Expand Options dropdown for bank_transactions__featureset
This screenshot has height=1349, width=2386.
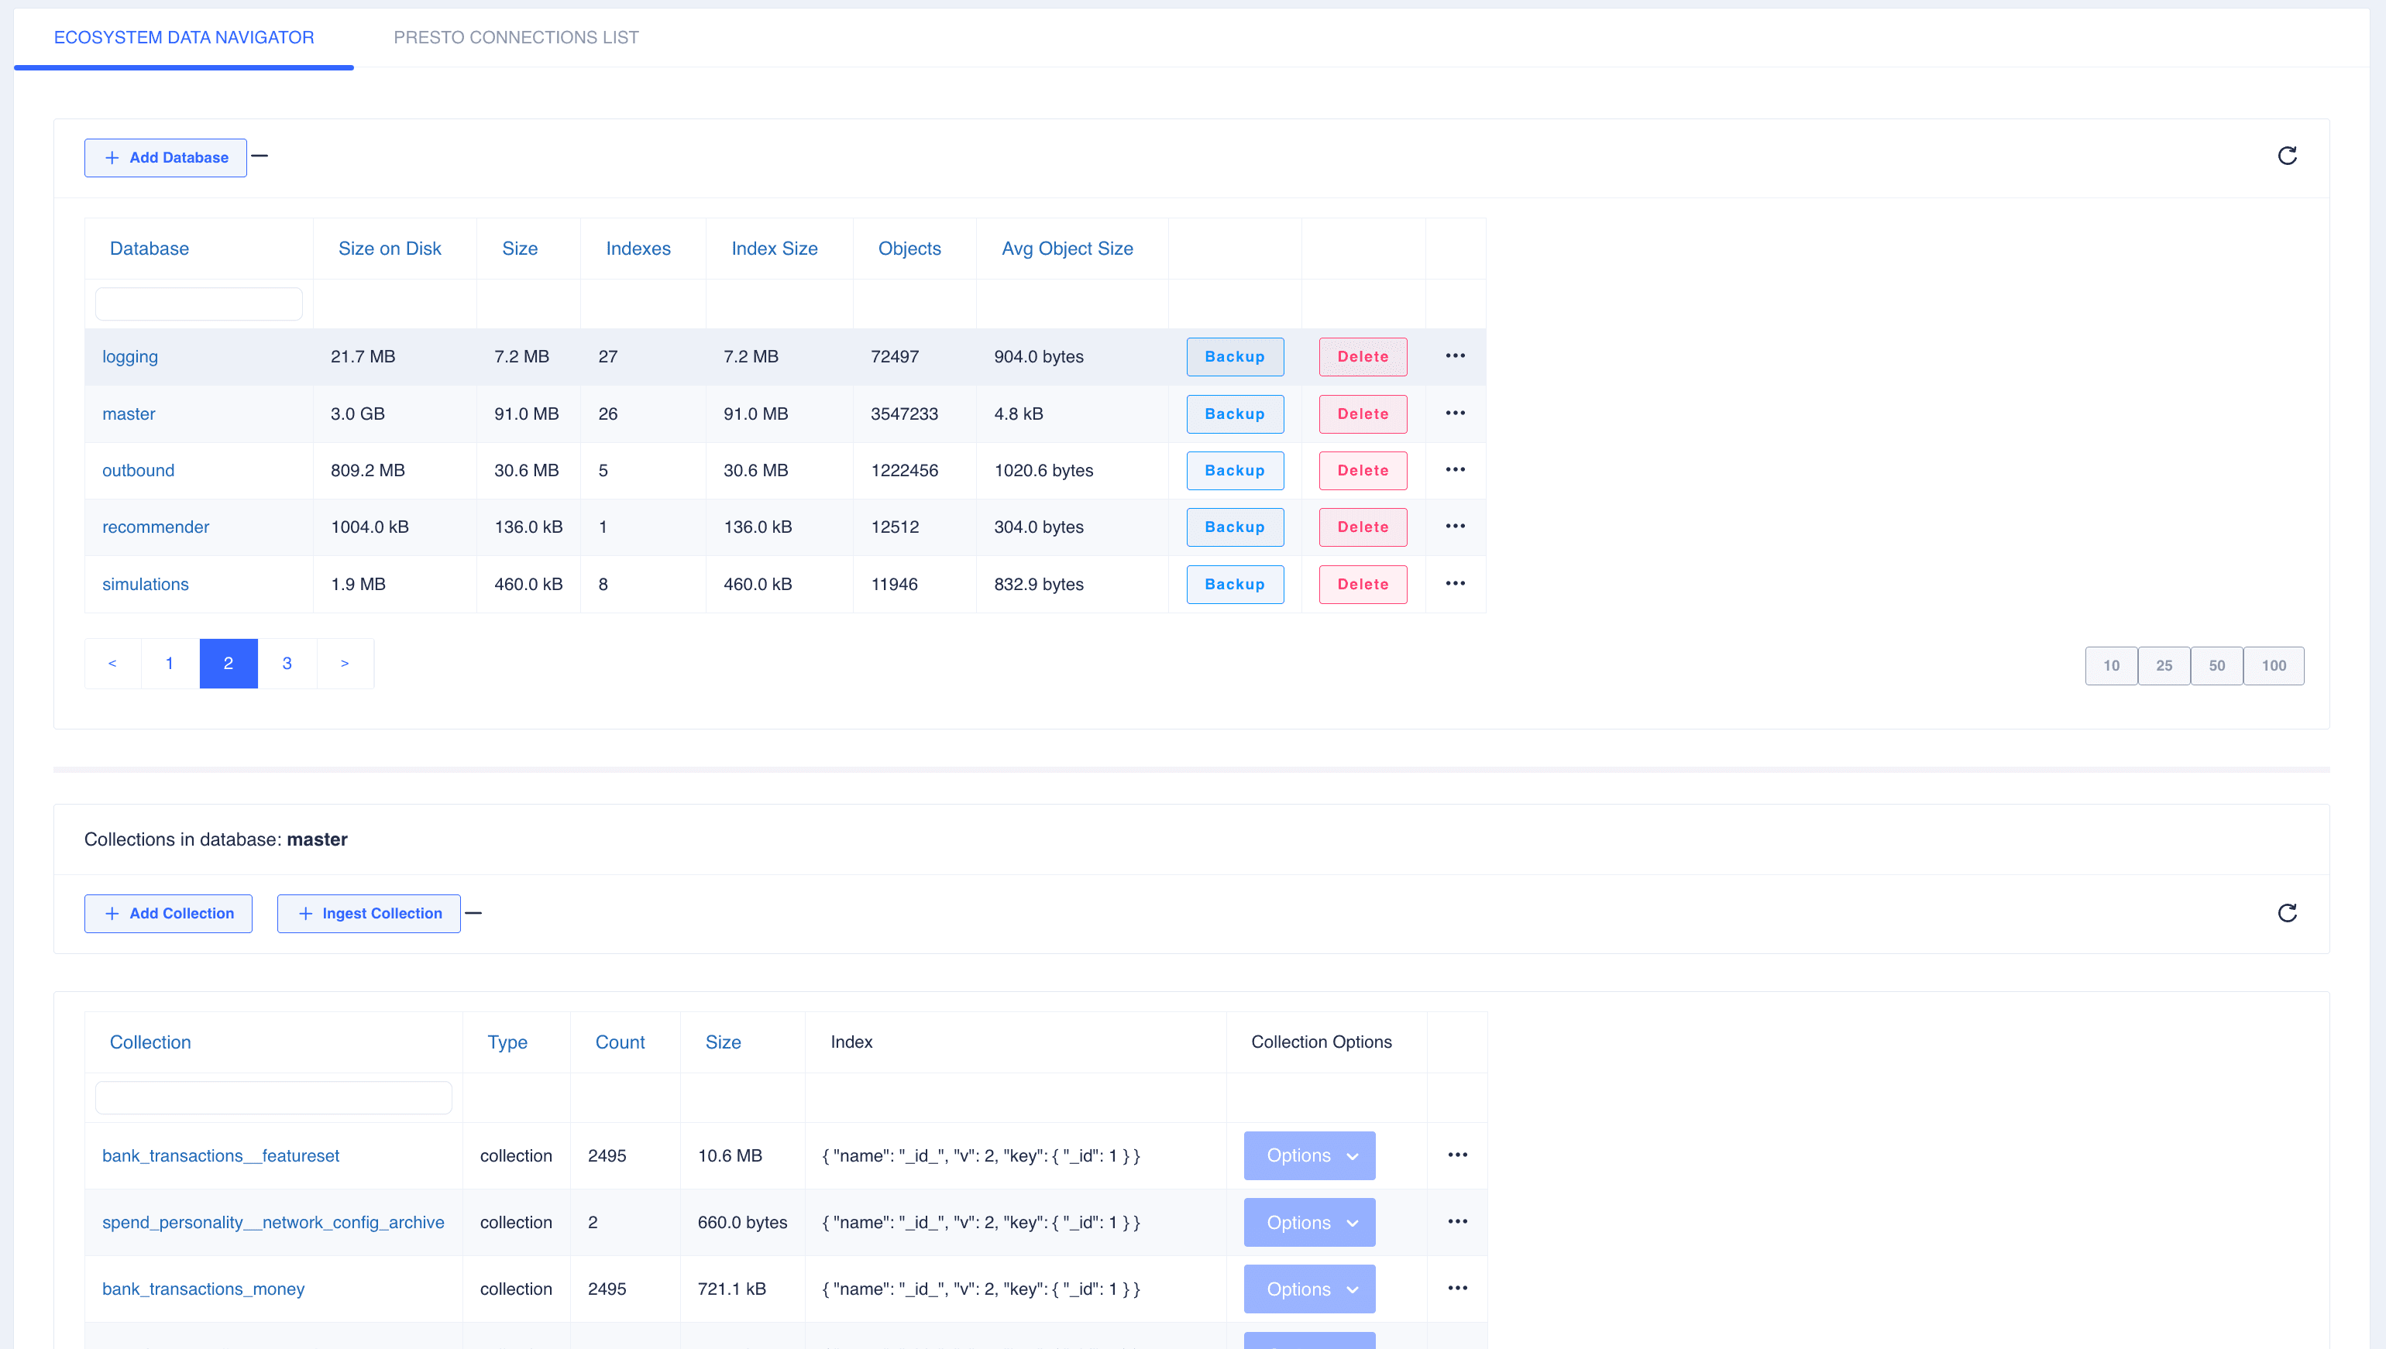pos(1308,1155)
